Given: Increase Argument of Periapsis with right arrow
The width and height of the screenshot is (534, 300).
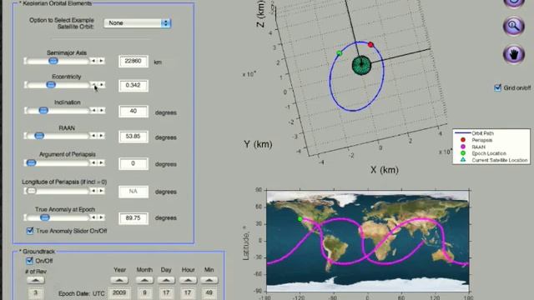Looking at the screenshot, I should coord(101,163).
